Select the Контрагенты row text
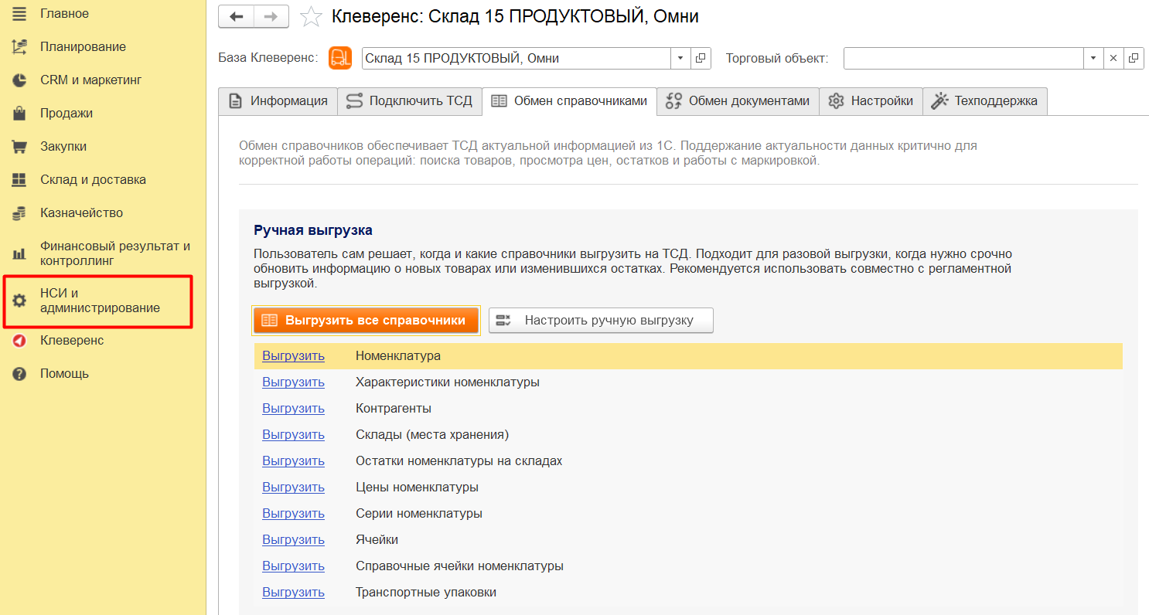The width and height of the screenshot is (1149, 615). click(394, 409)
